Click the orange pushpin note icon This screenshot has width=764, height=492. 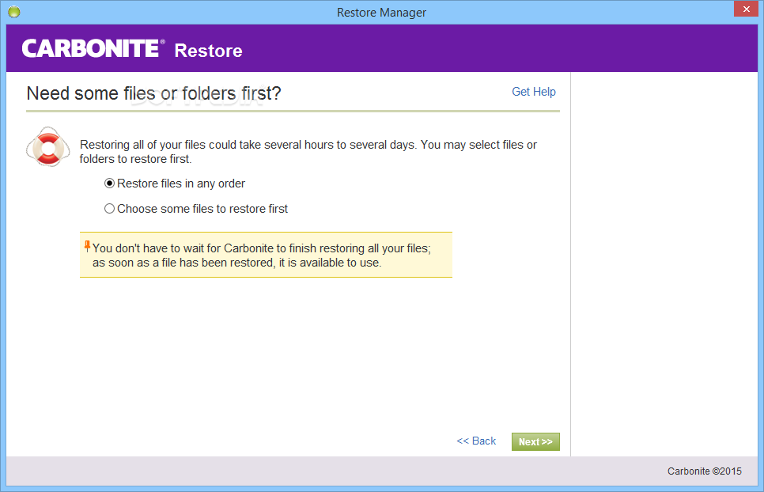pyautogui.click(x=87, y=247)
